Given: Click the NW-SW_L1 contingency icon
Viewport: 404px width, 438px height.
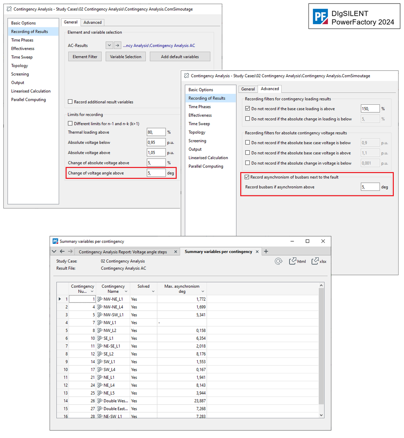Looking at the screenshot, I should (100, 315).
